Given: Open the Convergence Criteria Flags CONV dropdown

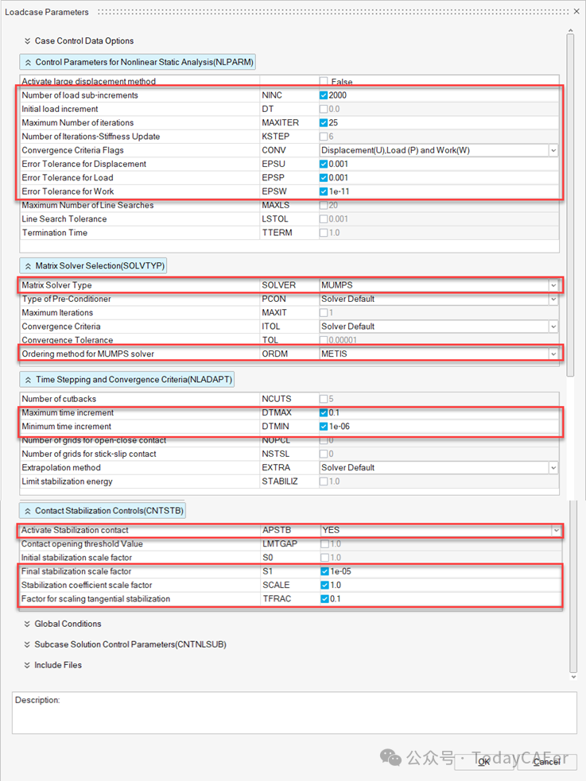Looking at the screenshot, I should [x=438, y=150].
